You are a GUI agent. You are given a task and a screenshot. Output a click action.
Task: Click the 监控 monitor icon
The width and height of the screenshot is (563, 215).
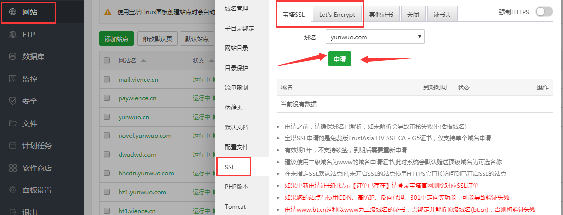(x=13, y=79)
